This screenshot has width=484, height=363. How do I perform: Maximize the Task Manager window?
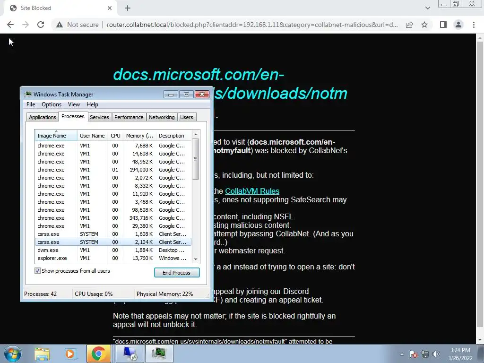[186, 94]
